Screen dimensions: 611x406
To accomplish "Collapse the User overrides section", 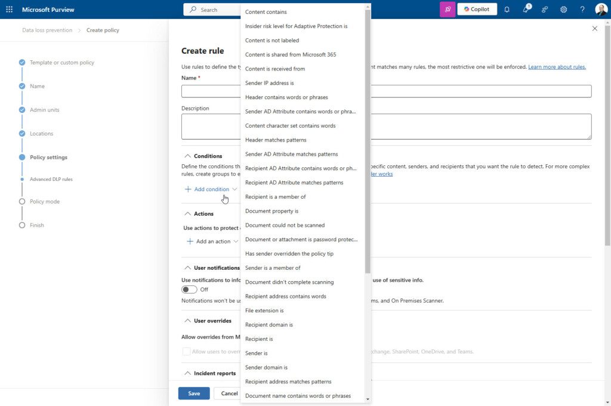I will click(187, 321).
